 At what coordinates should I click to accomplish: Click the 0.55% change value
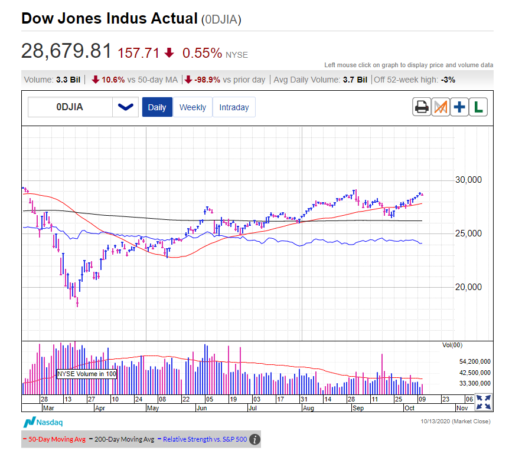point(202,53)
